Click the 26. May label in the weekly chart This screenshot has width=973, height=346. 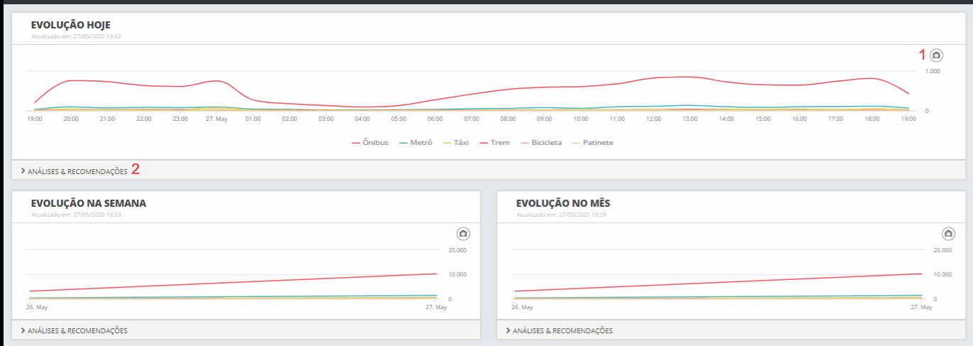coord(36,307)
